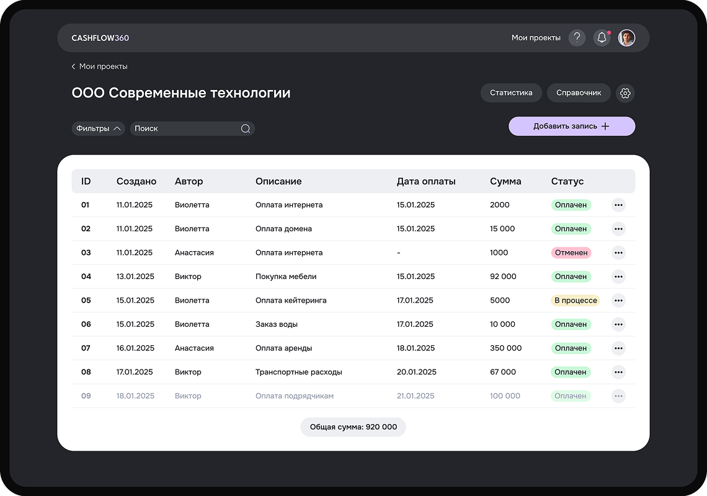Open the actions menu for Оплата кейтеринга row

point(618,300)
